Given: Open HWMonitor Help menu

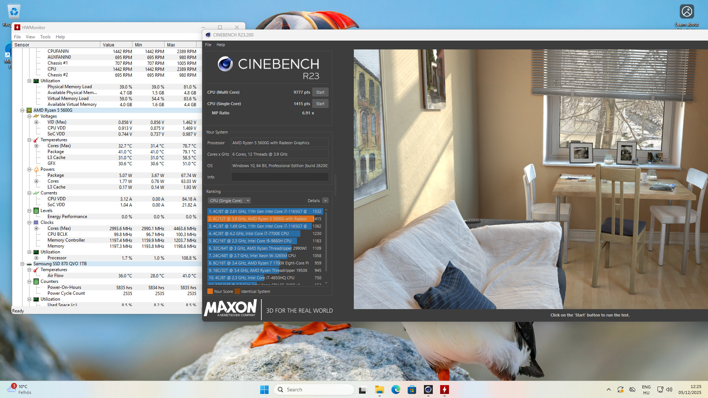Looking at the screenshot, I should [x=60, y=37].
